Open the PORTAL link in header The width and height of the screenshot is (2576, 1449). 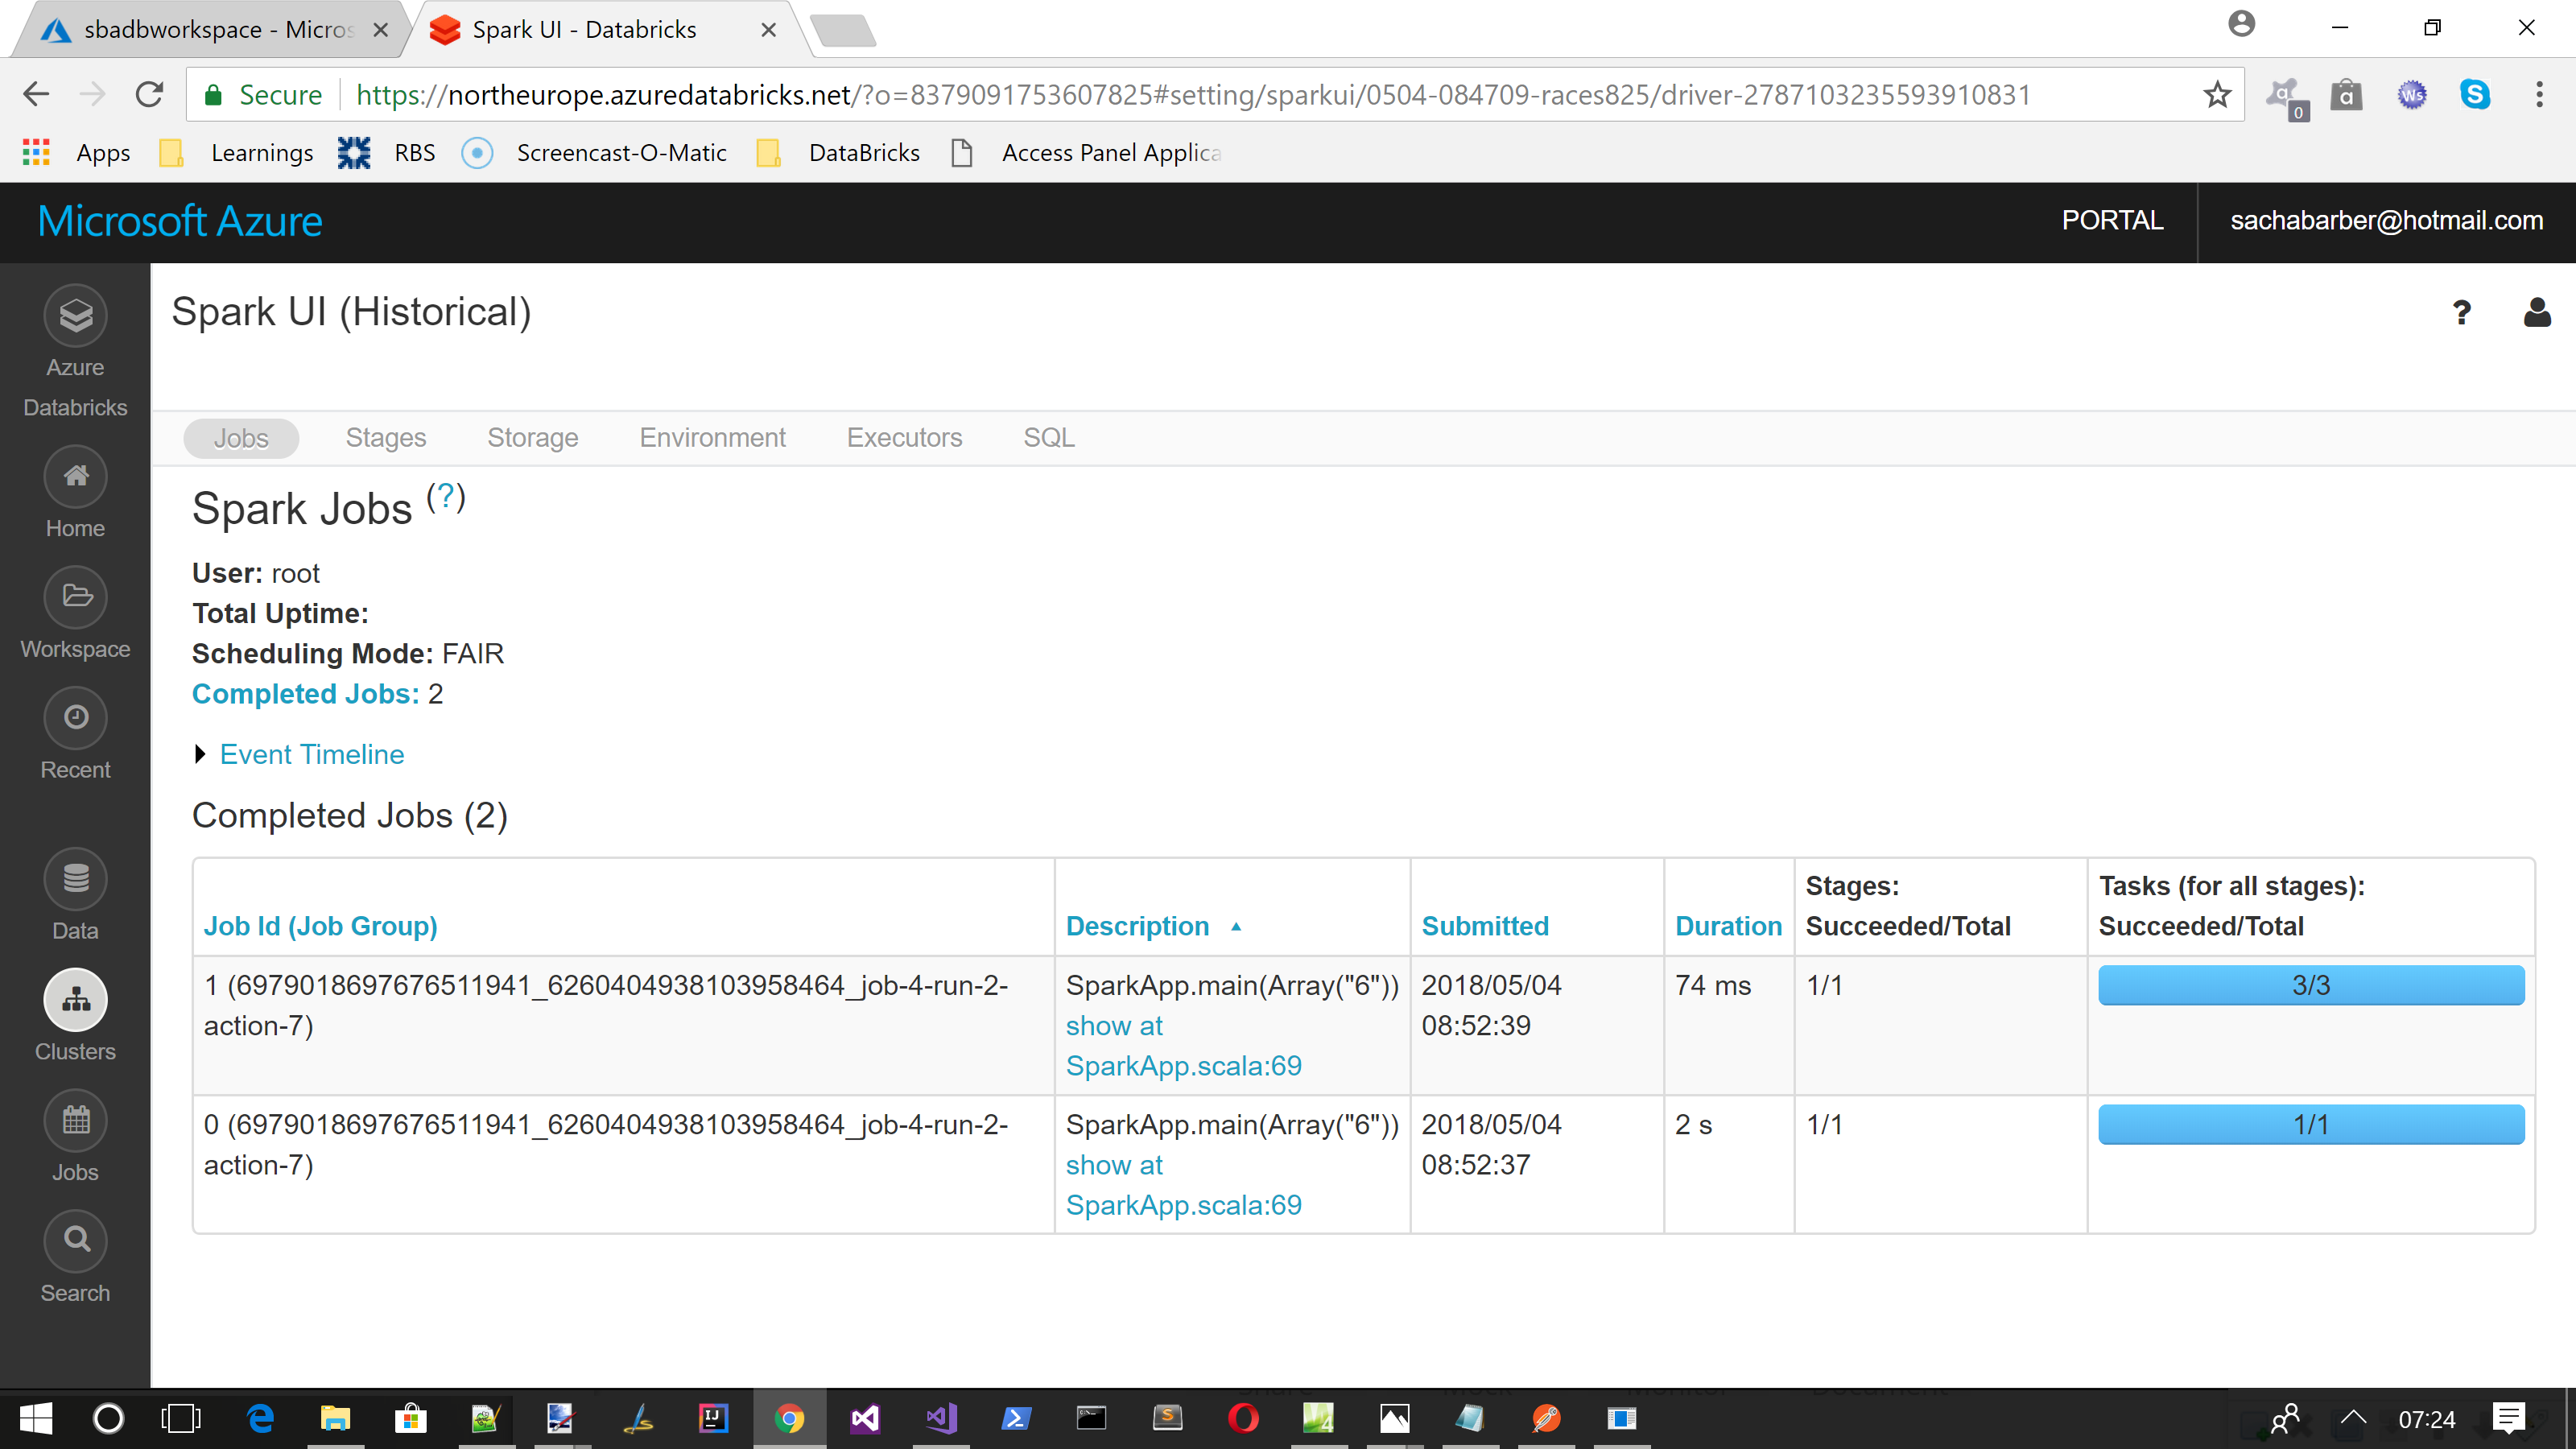click(x=2112, y=220)
